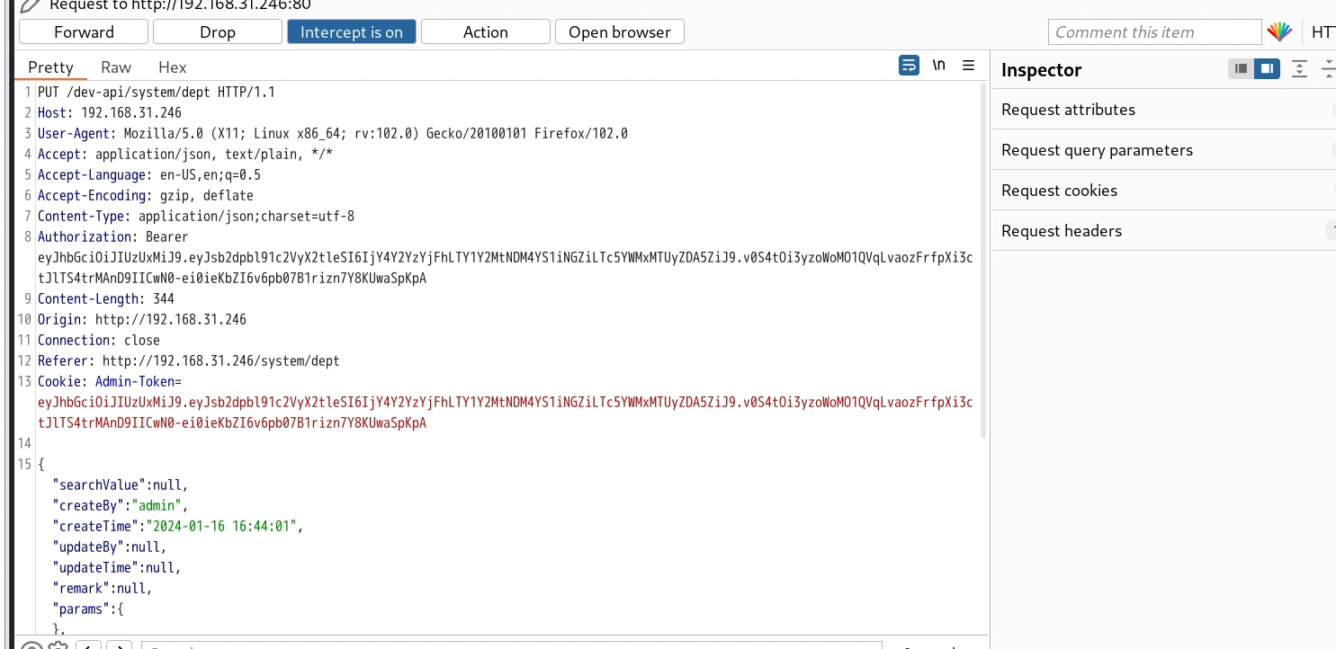Open the editor hamburger options menu
Screen dimensions: 1336x649
(968, 66)
